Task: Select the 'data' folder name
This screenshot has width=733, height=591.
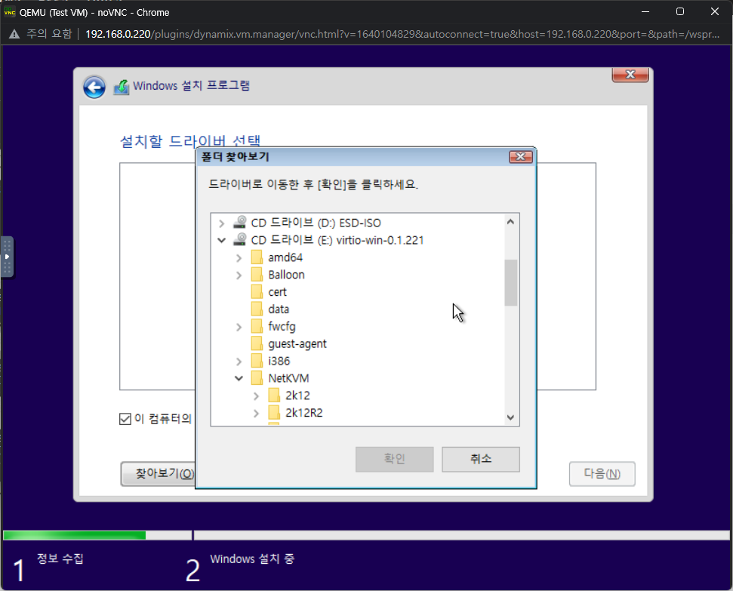Action: (x=279, y=309)
